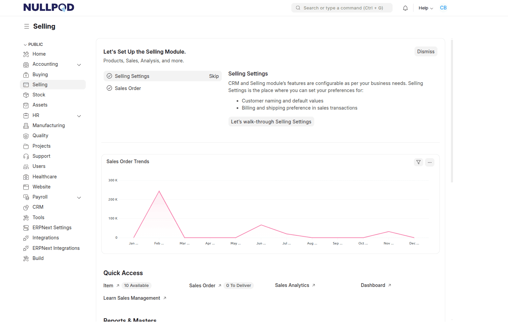The height and width of the screenshot is (323, 508).
Task: Click the Selling Settings step check circle
Action: pos(109,76)
